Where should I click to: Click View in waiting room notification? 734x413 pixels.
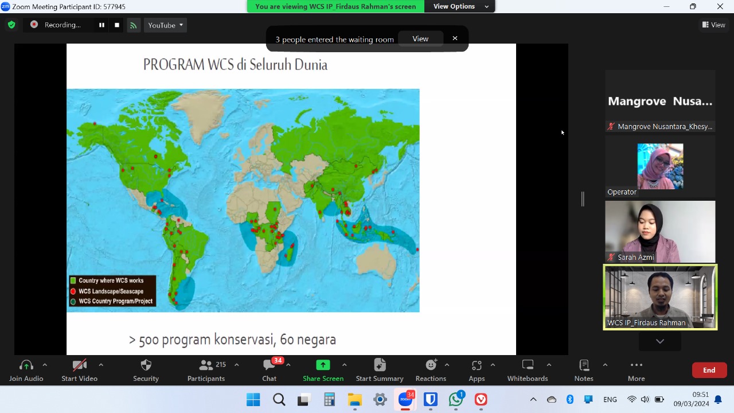pyautogui.click(x=420, y=39)
